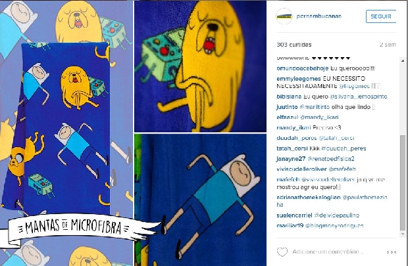Click the pernambucanas profile avatar
The image size is (408, 266).
[284, 16]
